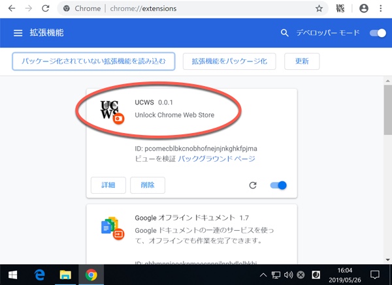Open the Chrome three-dot menu

(381, 8)
